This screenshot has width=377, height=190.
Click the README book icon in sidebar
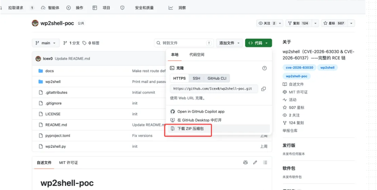click(285, 84)
